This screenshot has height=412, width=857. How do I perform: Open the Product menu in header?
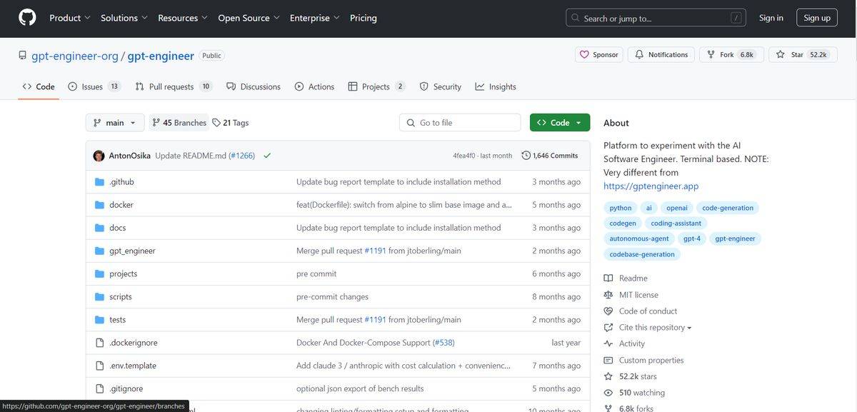[x=69, y=18]
